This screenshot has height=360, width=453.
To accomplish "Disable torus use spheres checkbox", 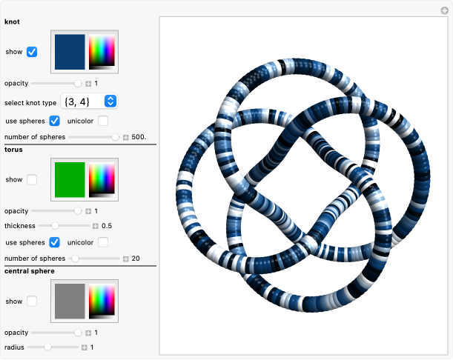I will click(55, 242).
